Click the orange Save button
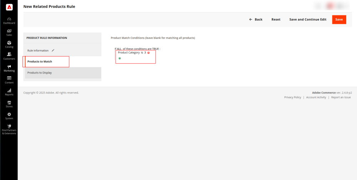 [339, 20]
